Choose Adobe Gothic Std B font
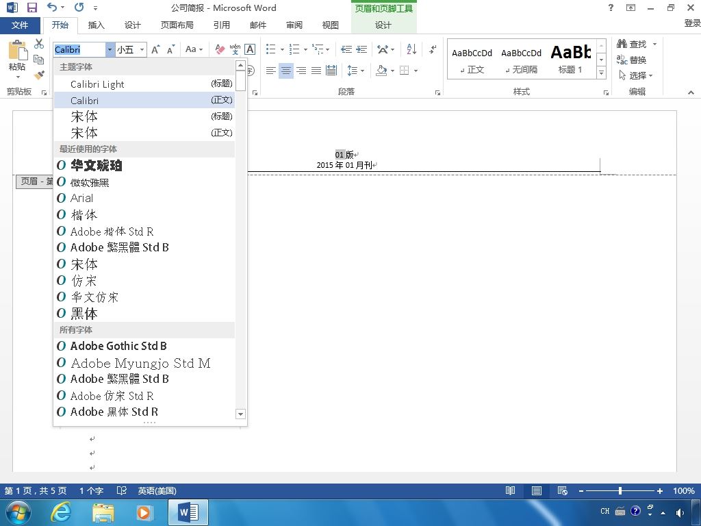 pyautogui.click(x=144, y=346)
